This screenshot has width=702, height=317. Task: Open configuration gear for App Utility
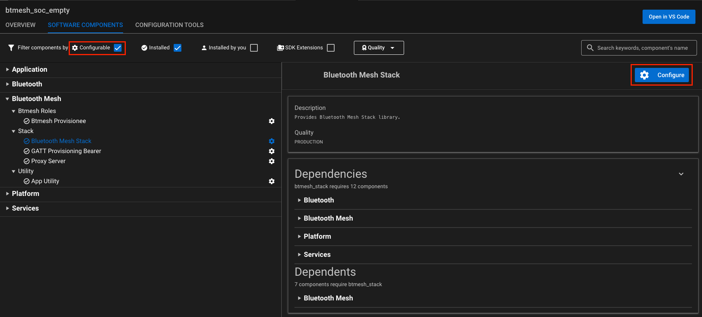tap(272, 181)
